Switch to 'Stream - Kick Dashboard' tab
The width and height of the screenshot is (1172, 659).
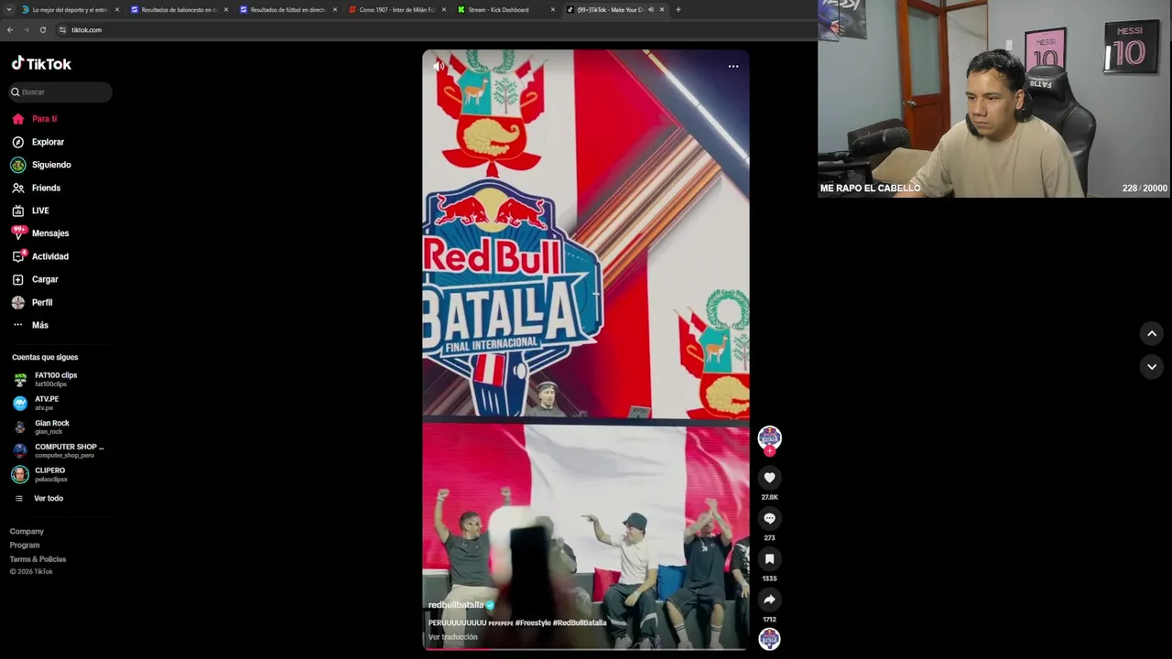(499, 9)
